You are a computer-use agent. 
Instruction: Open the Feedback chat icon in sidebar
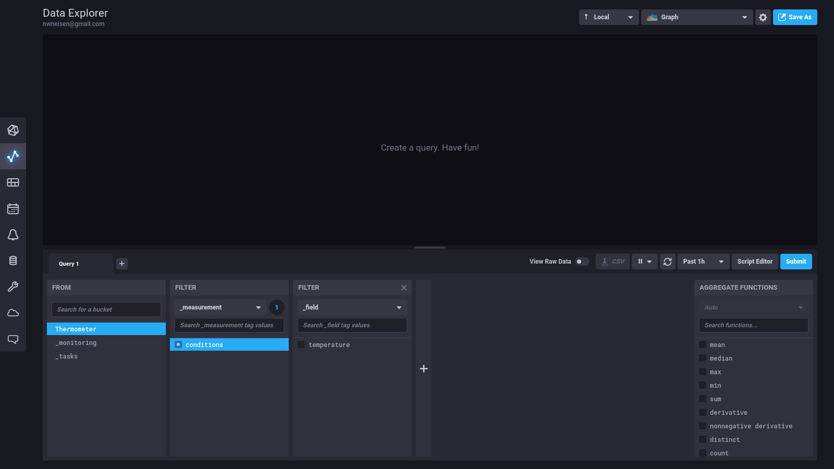[13, 339]
